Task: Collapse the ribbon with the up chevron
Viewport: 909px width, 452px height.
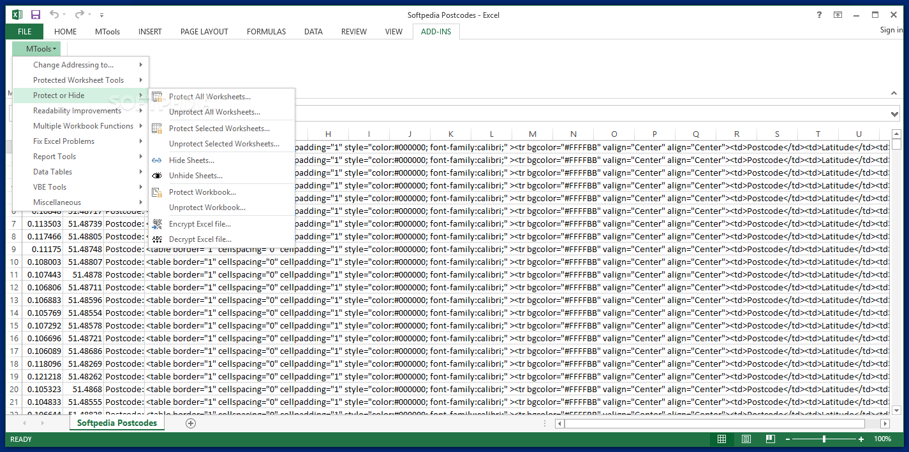Action: pyautogui.click(x=894, y=94)
